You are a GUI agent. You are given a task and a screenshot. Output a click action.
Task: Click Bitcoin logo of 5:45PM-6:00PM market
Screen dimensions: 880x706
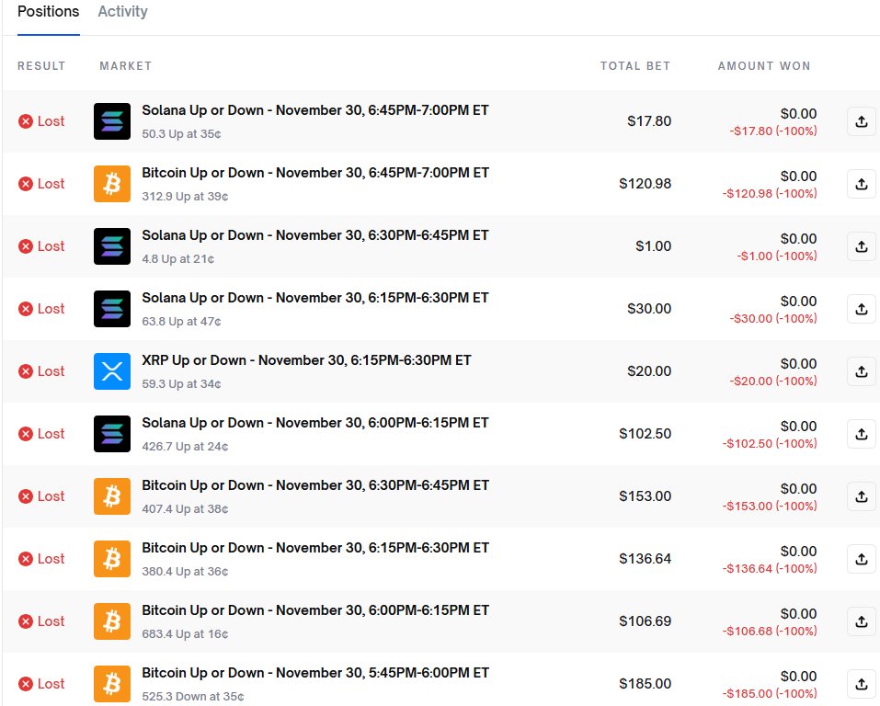112,684
